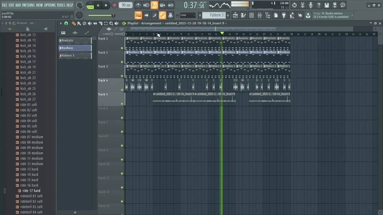Toggle Pattern/Song mode switch
Viewport: 383px width, 215px height.
90,5
